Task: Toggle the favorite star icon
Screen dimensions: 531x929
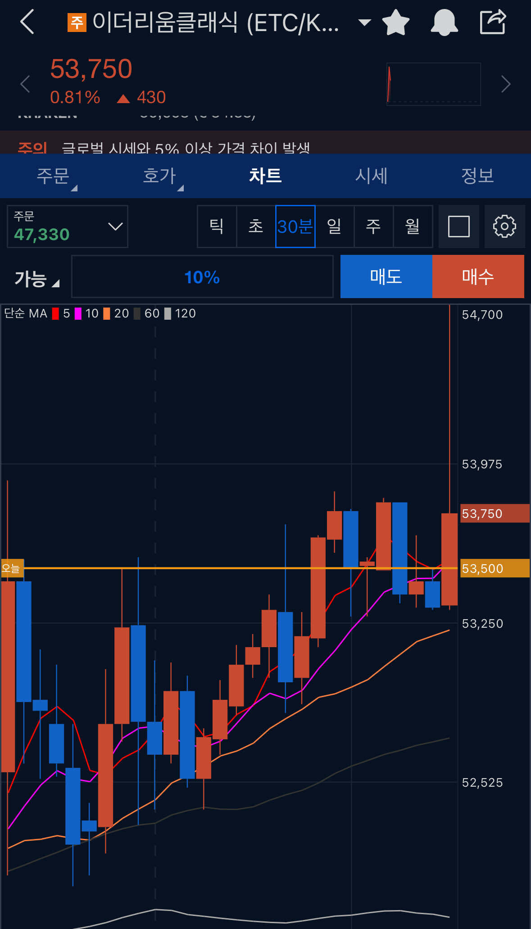Action: point(395,22)
